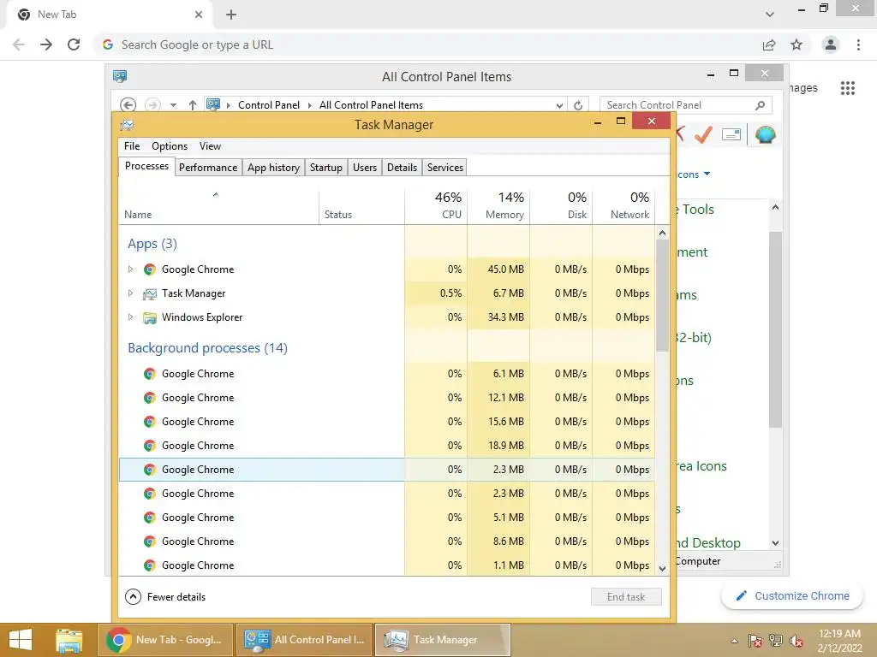Click Task Manager scrollbar down arrow
The height and width of the screenshot is (657, 877).
pos(662,569)
